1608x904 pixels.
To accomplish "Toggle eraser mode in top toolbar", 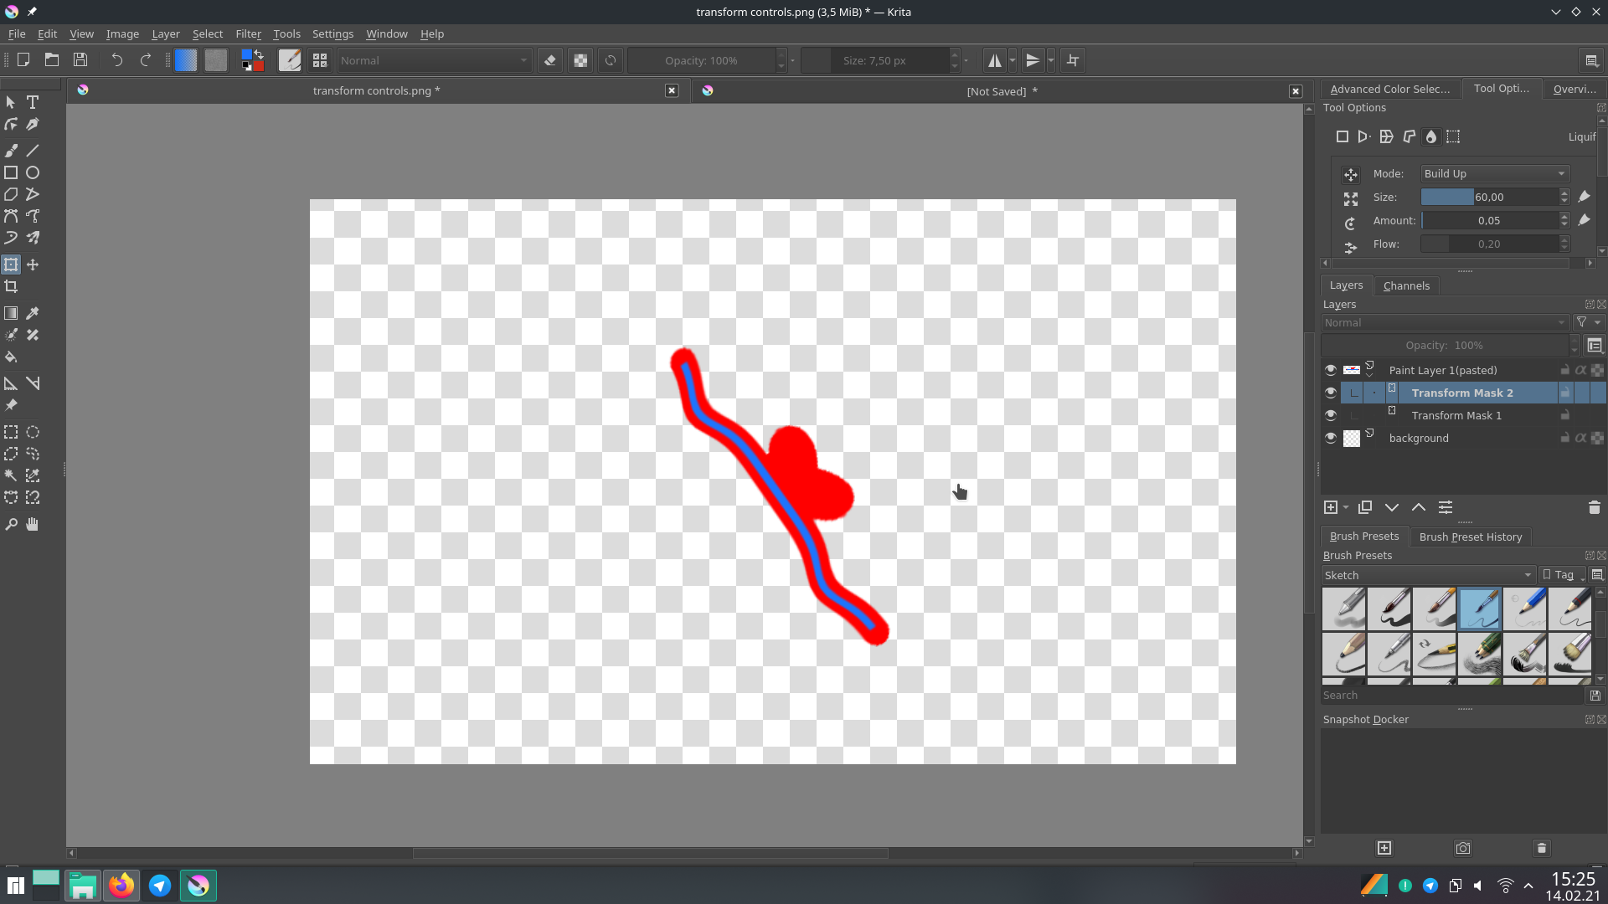I will click(550, 60).
